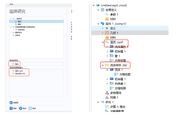The width and height of the screenshot is (173, 114).
Task: Select the Mesh 1 triangle icon
Action: [x=107, y=97]
